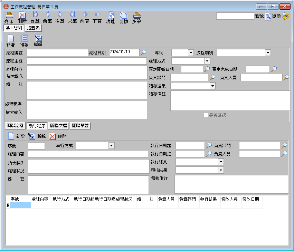Select the highlighted 序號 grid cell
The image size is (294, 251).
(20, 205)
